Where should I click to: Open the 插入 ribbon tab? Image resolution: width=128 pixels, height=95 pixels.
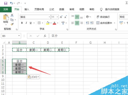point(27,9)
